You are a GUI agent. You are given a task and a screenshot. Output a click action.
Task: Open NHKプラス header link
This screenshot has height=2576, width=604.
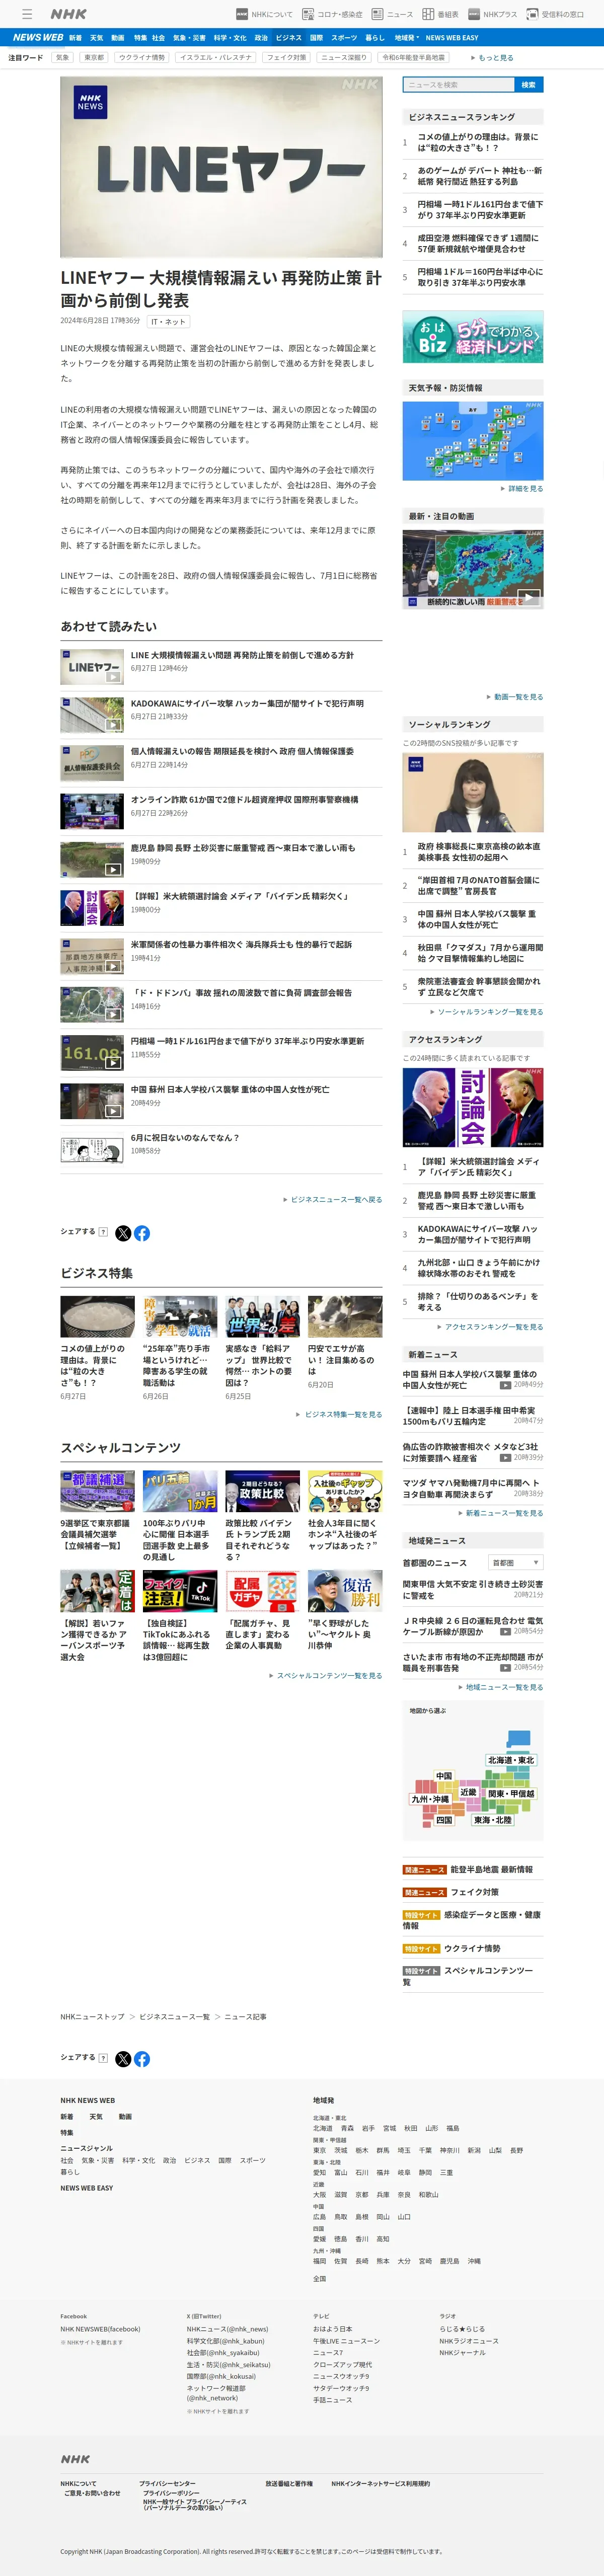coord(493,14)
